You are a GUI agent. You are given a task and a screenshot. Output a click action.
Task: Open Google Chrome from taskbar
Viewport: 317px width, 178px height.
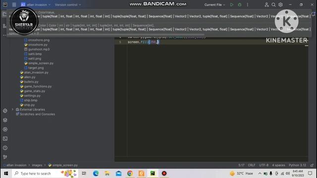pyautogui.click(x=130, y=174)
